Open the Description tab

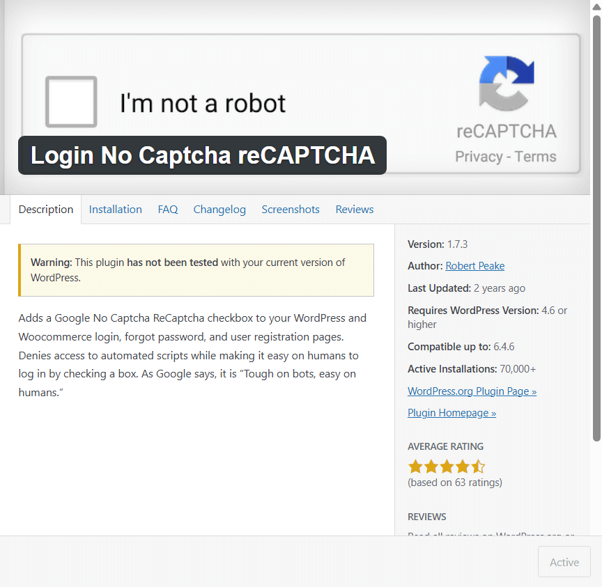point(46,210)
